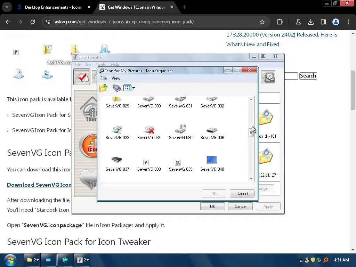The height and width of the screenshot is (267, 356).
Task: Go back to the previous page
Action: 8,22
